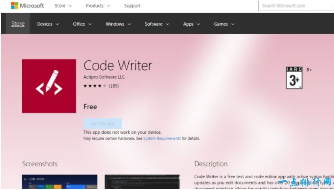Open the first Code Writer screenshot thumbnail
Screen dimensions: 334x190
tap(60, 182)
